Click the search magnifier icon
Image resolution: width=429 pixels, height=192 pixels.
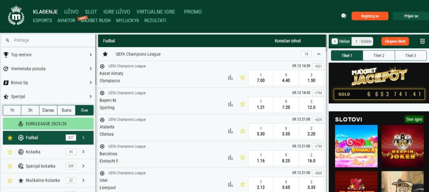(x=8, y=40)
